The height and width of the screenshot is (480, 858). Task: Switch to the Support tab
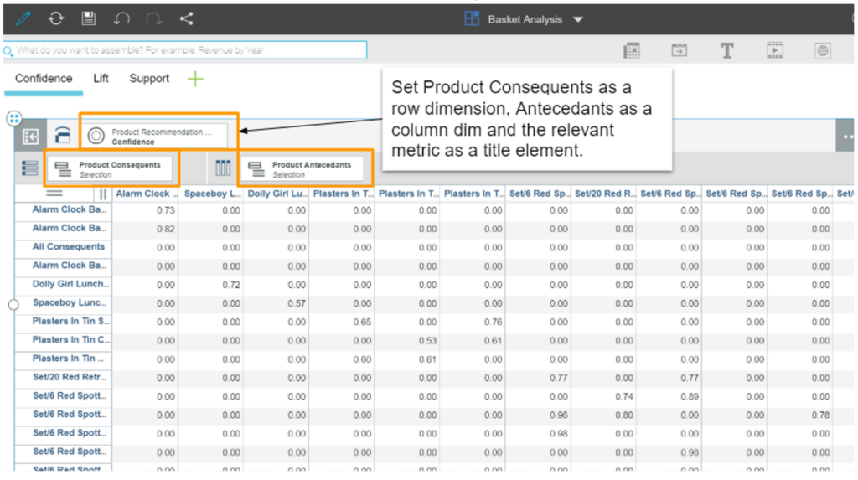click(x=149, y=79)
